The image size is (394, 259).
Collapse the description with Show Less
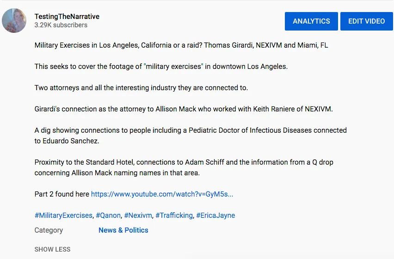(x=53, y=249)
